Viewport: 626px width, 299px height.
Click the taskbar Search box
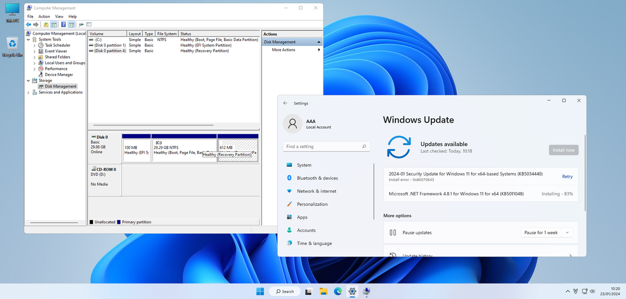click(285, 292)
